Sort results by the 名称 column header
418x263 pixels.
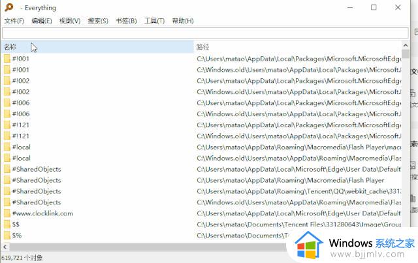click(97, 47)
